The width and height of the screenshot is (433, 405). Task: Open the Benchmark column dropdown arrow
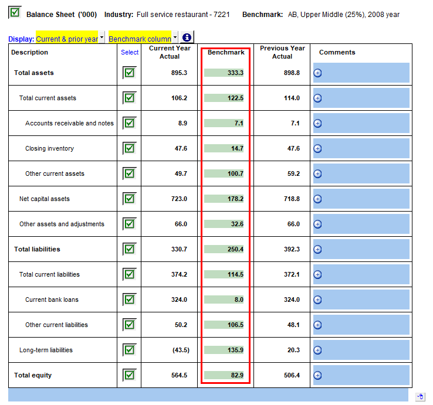[x=175, y=37]
